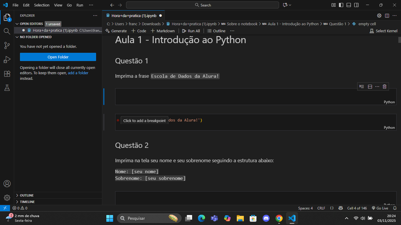Open more cell actions menu

point(377,86)
